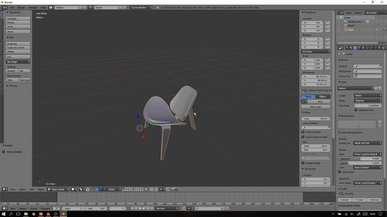Add a new screen layout with plus icon

(x=80, y=7)
